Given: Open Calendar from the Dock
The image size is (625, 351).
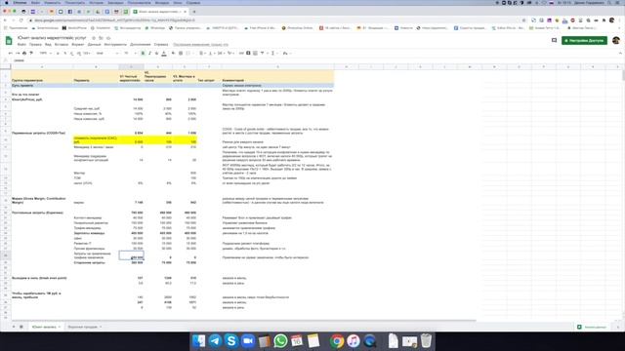Looking at the screenshot, I should pyautogui.click(x=297, y=341).
